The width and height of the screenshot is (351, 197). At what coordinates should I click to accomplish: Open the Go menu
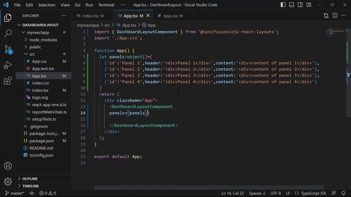click(x=77, y=5)
